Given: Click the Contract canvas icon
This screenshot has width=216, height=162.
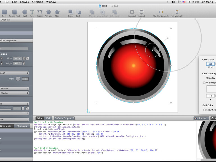Looking at the screenshot, I should 132,13.
